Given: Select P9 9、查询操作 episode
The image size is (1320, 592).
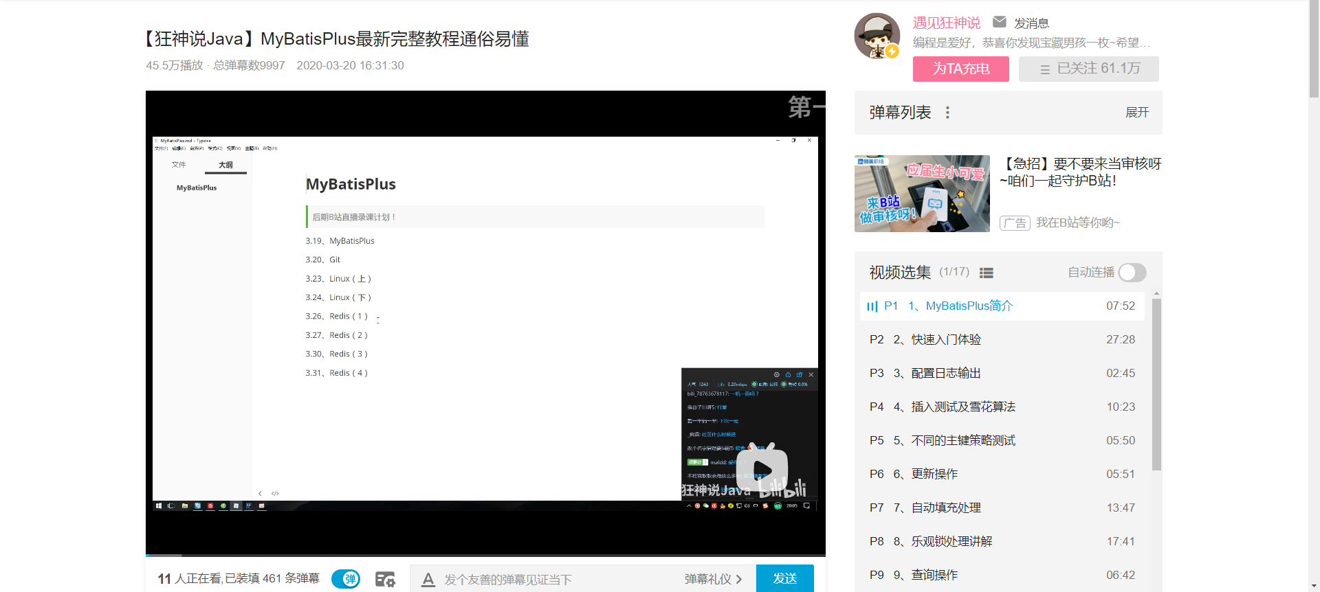Looking at the screenshot, I should tap(1002, 575).
